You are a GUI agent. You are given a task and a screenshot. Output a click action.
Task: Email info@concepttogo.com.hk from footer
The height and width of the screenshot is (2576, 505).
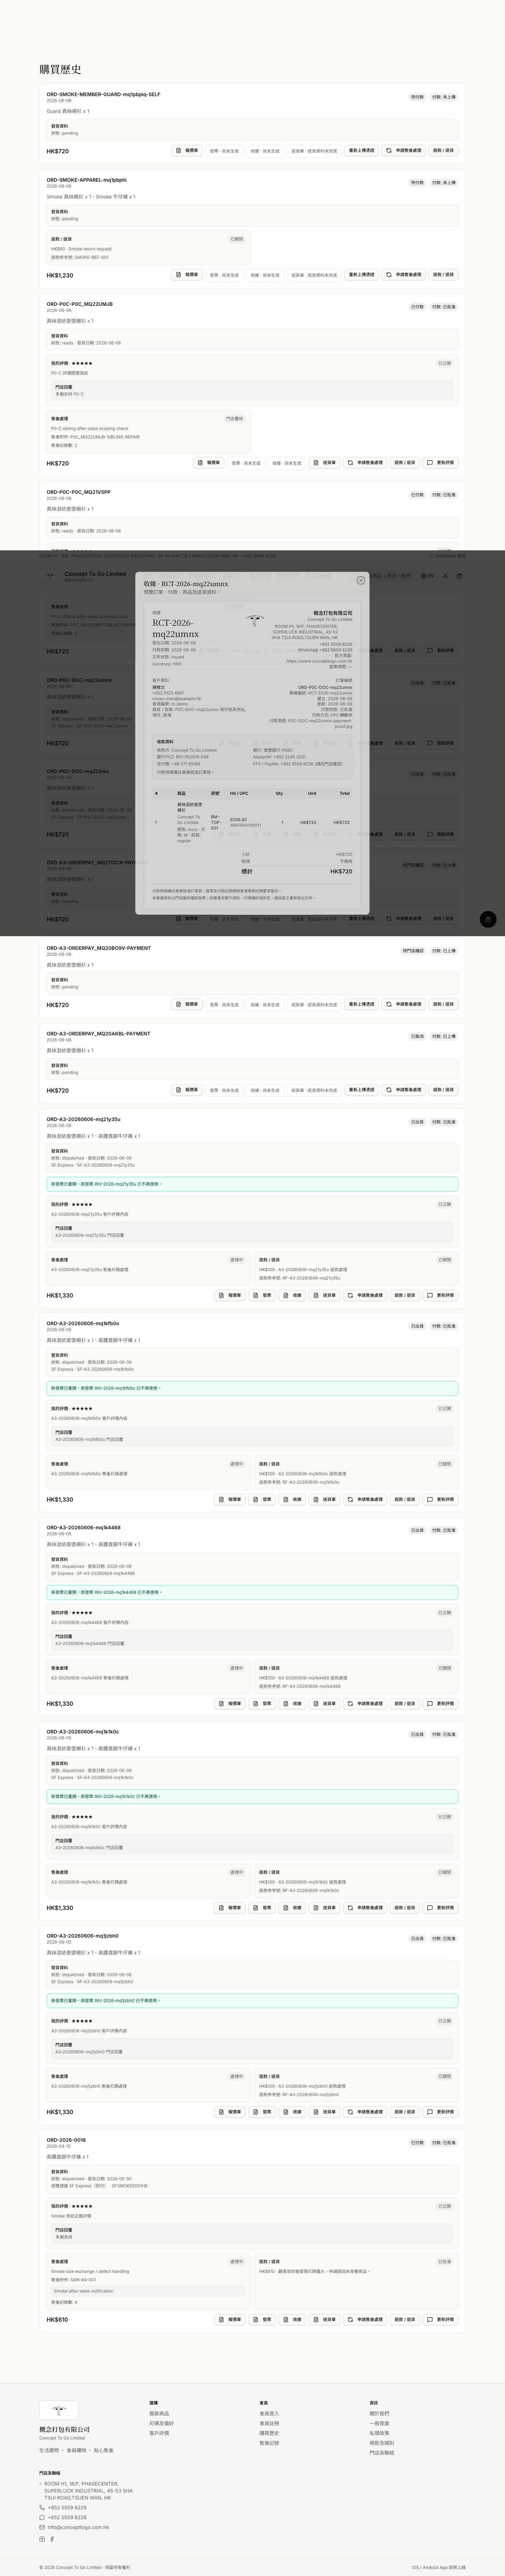tap(78, 2527)
